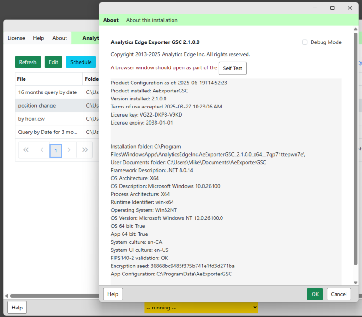Open the License menu

tap(16, 38)
